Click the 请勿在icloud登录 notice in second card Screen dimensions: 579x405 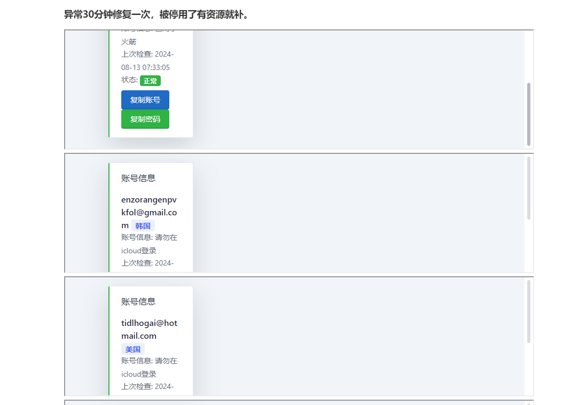[149, 244]
